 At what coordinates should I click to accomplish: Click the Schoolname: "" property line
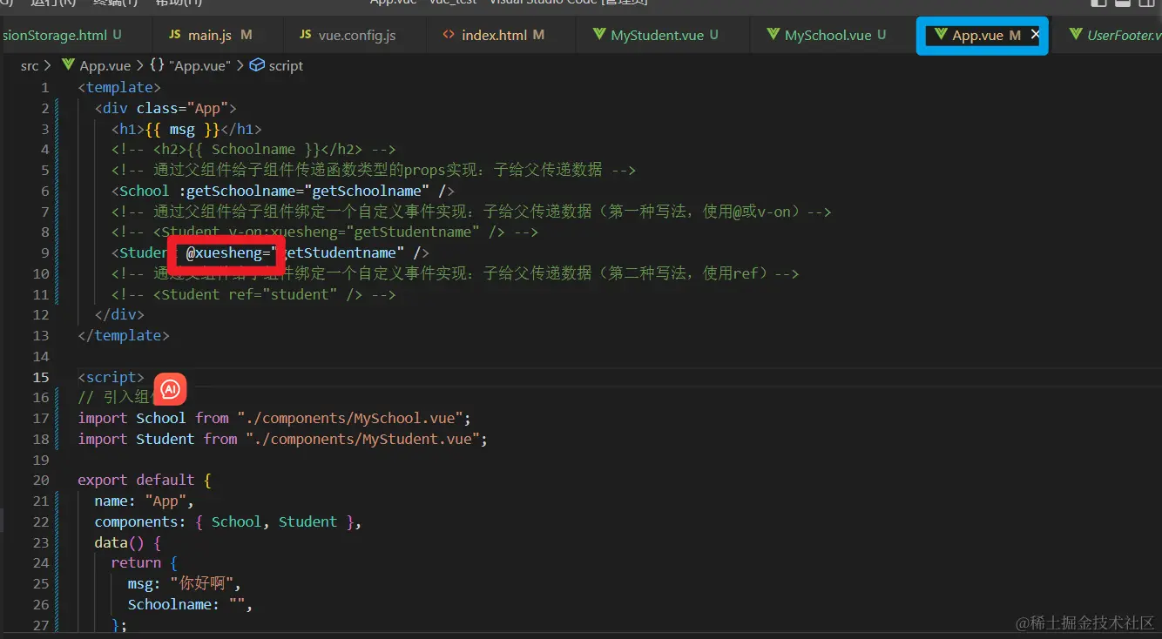click(x=190, y=604)
